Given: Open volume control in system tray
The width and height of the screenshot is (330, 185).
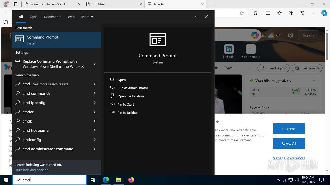Looking at the screenshot, I should [296, 180].
